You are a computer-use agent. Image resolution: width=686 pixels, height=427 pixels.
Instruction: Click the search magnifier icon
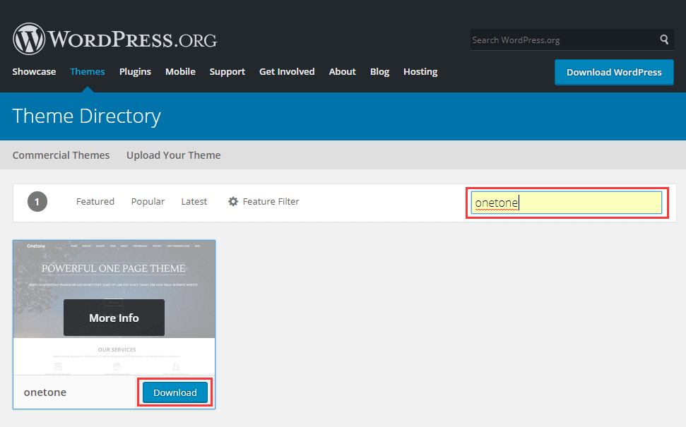click(664, 40)
